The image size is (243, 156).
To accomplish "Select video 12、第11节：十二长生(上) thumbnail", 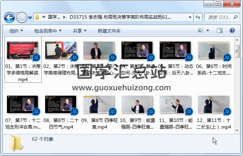I will pyautogui.click(x=213, y=104).
